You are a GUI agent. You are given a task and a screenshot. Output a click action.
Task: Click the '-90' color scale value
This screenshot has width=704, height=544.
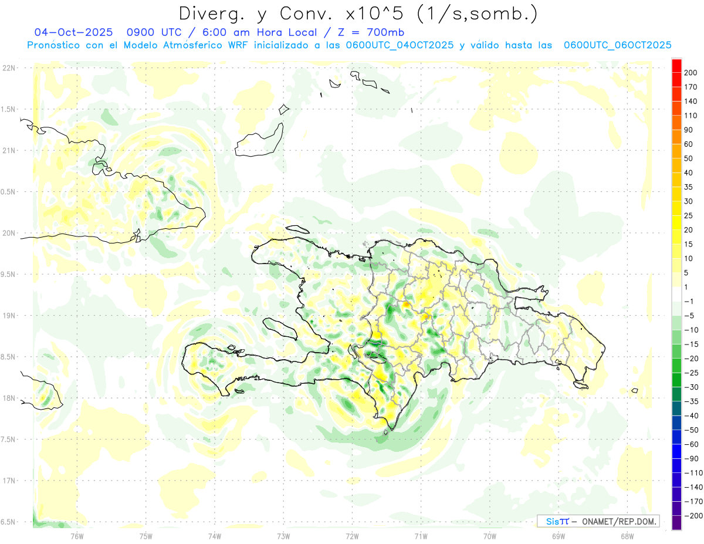coord(692,458)
